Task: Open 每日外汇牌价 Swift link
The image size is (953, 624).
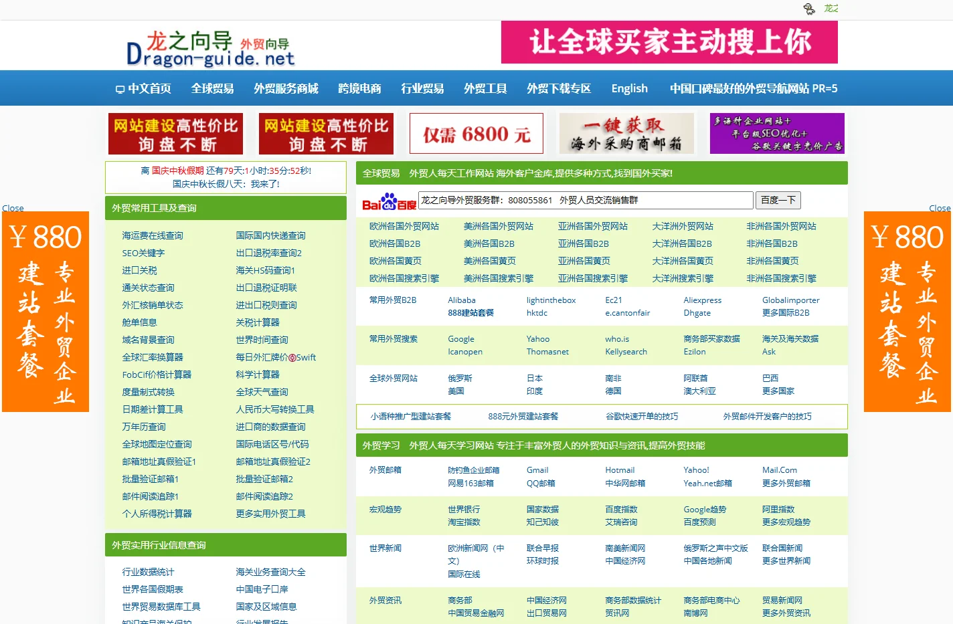Action: point(276,357)
